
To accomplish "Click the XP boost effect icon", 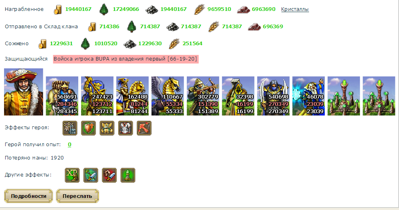I will coord(72,175).
